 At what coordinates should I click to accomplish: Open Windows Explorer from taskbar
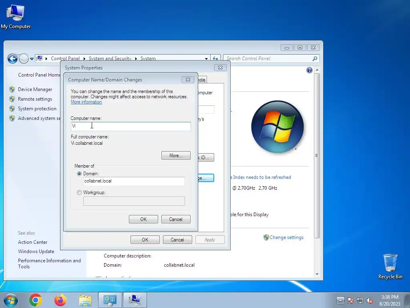[85, 300]
